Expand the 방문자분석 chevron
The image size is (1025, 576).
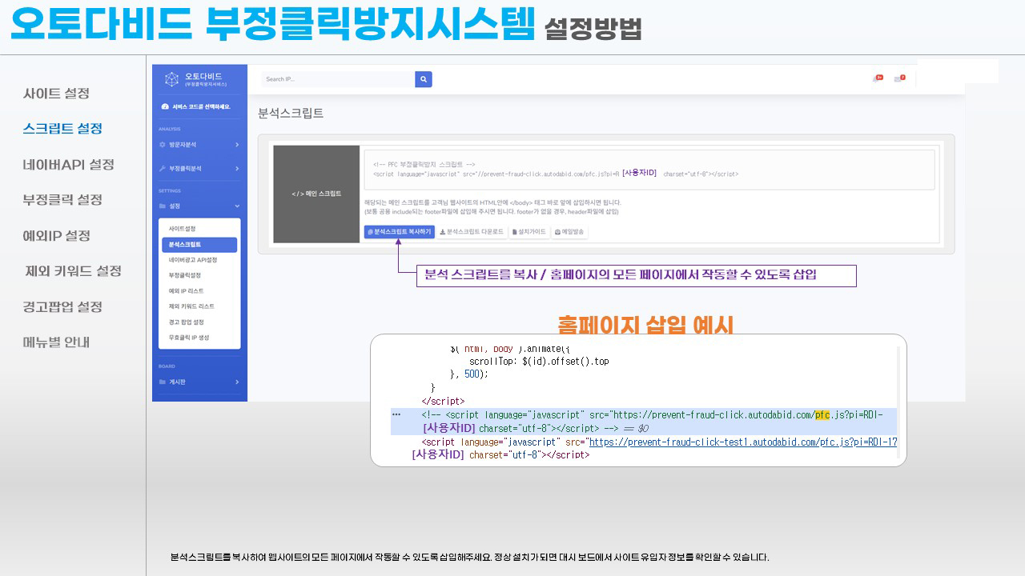coord(237,145)
